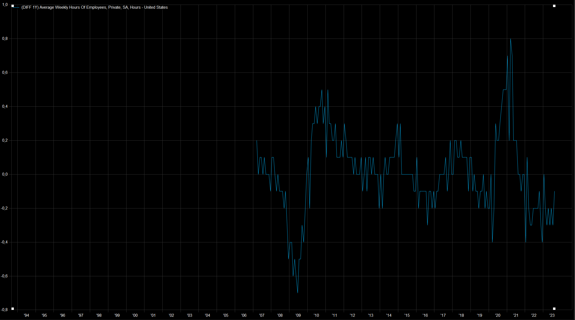575x320 pixels.
Task: Click the '15 x-axis year label
Action: tap(407, 315)
